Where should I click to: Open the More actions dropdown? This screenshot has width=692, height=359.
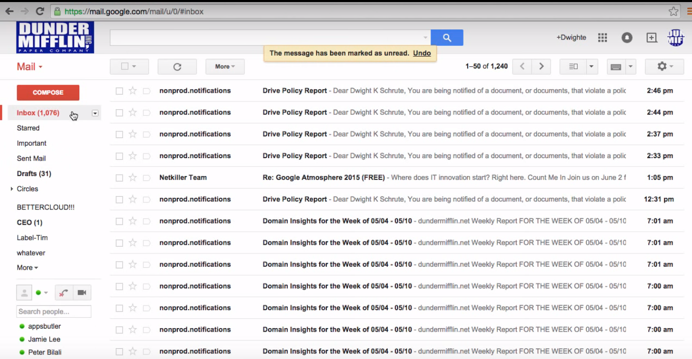[x=225, y=66]
